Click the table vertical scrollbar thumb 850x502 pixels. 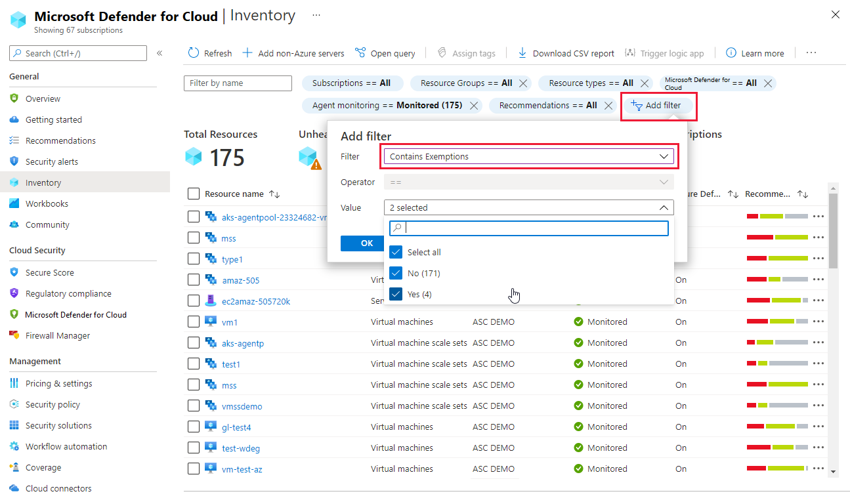833,231
